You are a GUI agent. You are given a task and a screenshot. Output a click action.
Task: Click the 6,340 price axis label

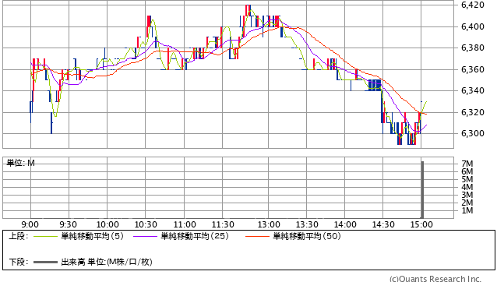473,90
